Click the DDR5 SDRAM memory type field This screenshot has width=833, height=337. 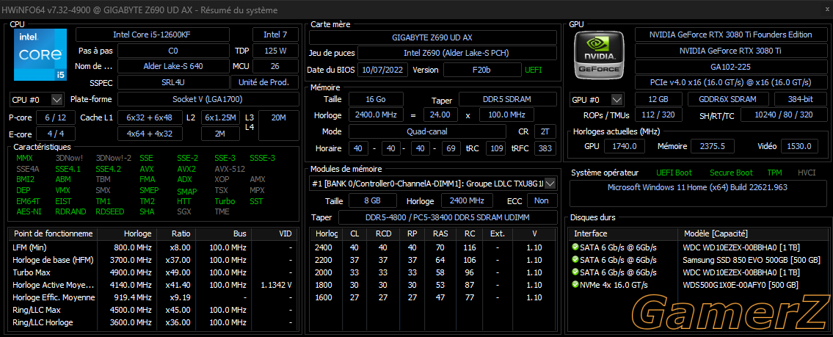coord(507,99)
